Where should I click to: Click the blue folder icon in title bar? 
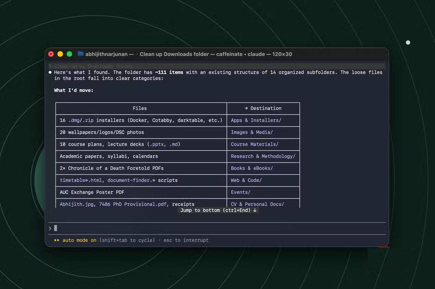click(81, 54)
